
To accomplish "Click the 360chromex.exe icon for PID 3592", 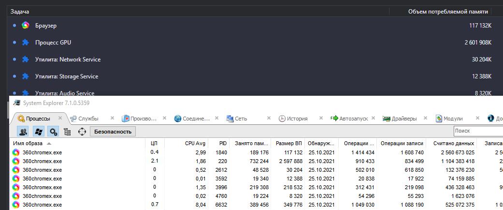I will 16,178.
